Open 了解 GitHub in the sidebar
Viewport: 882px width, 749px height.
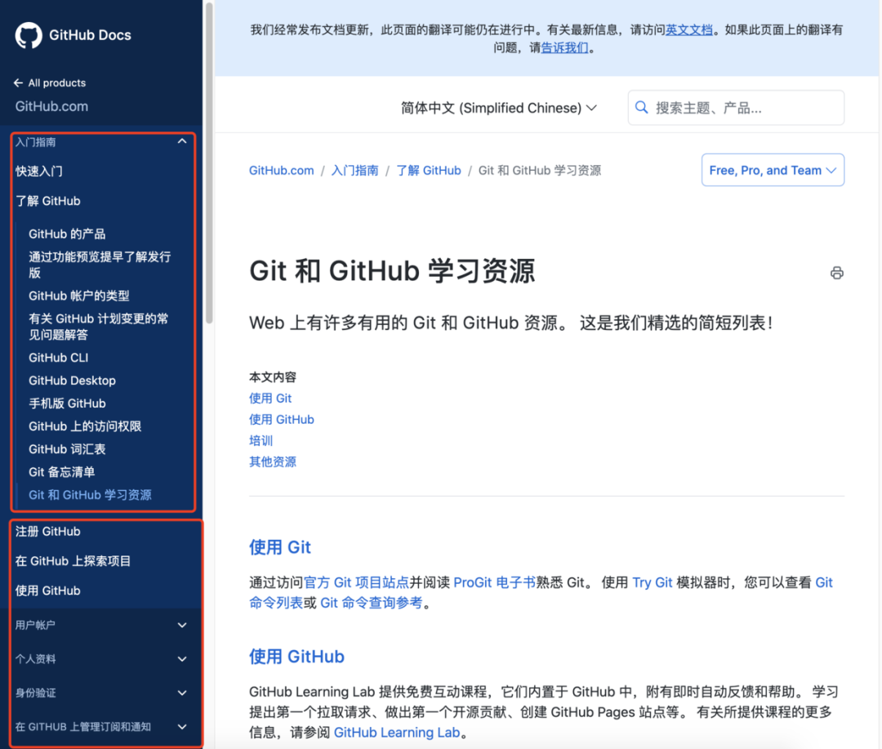(48, 201)
